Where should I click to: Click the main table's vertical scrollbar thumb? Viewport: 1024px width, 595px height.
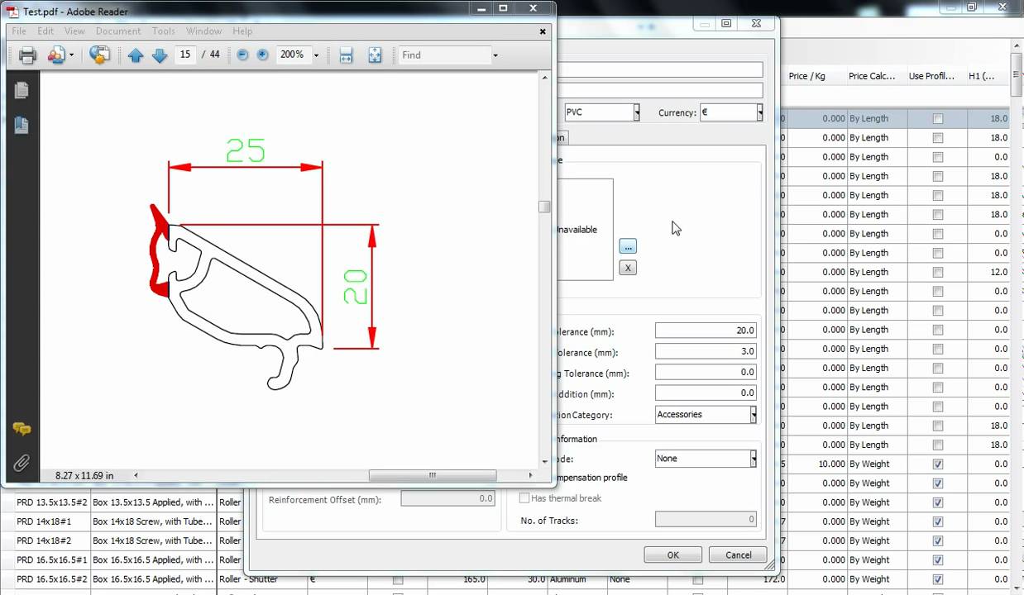coord(1017,77)
